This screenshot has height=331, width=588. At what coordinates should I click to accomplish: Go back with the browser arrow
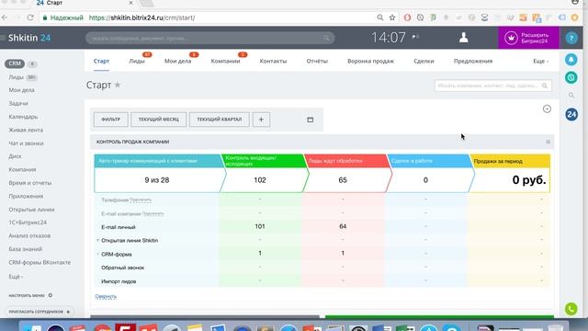click(5, 17)
